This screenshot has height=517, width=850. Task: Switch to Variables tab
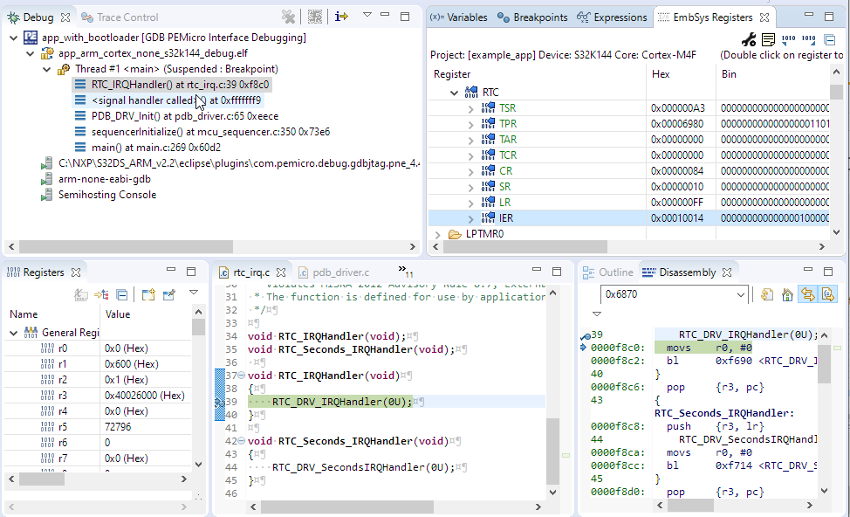point(459,17)
